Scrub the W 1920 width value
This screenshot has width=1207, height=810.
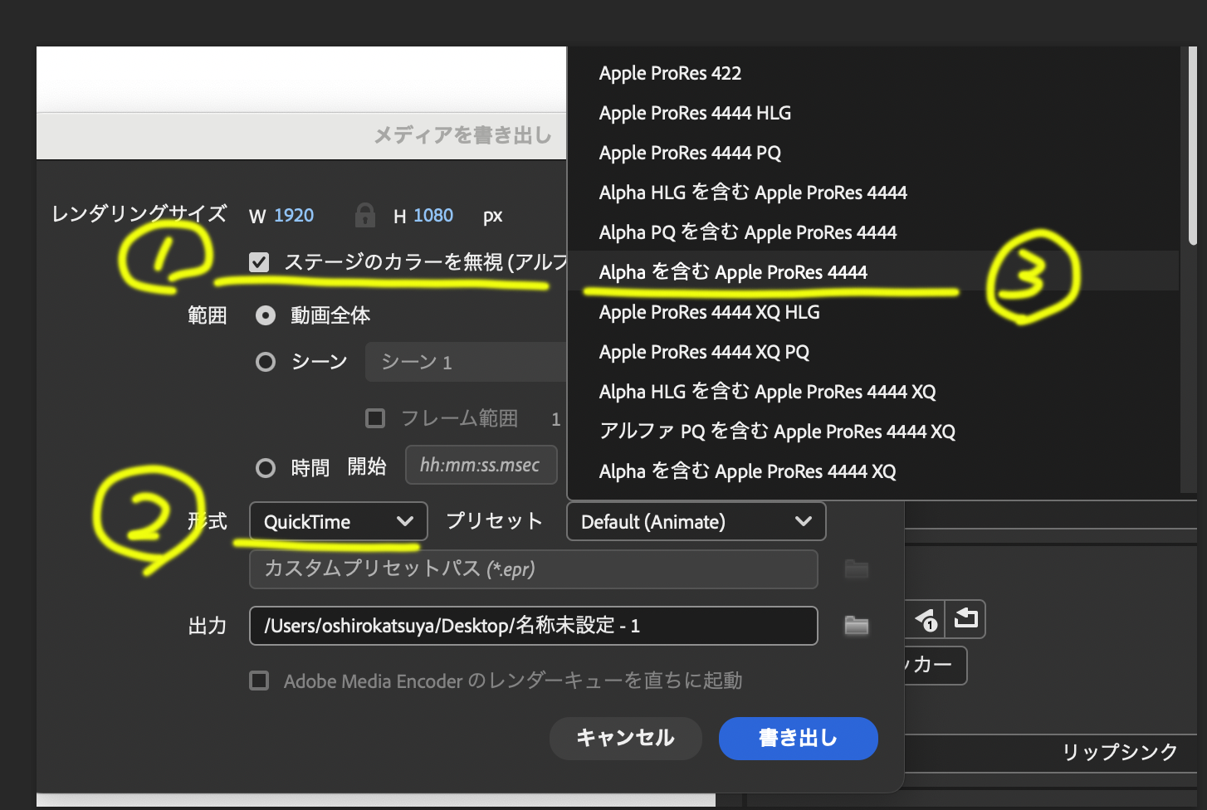[x=295, y=215]
